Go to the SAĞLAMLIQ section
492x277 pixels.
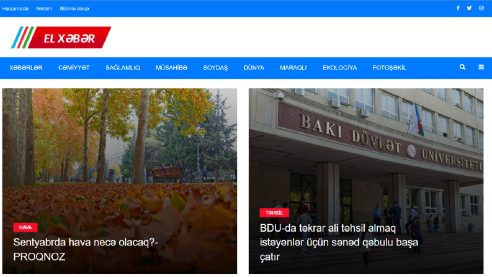pos(123,68)
